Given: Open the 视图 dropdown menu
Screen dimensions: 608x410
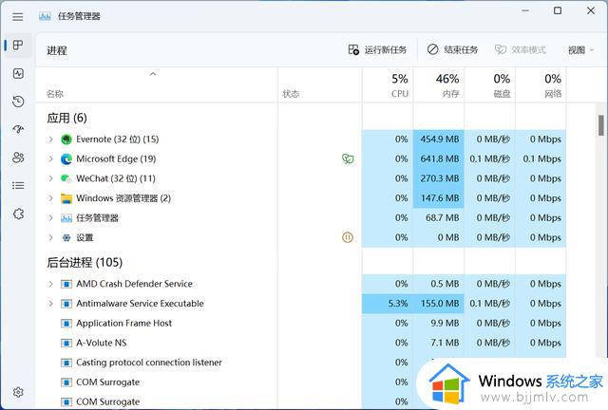Looking at the screenshot, I should point(580,50).
